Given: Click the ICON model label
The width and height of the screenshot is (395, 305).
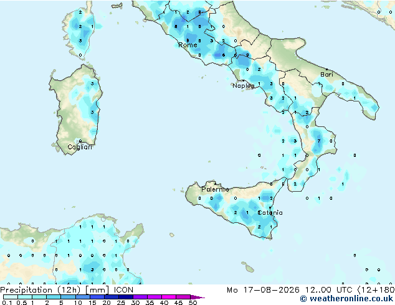Looking at the screenshot, I should pyautogui.click(x=123, y=290).
